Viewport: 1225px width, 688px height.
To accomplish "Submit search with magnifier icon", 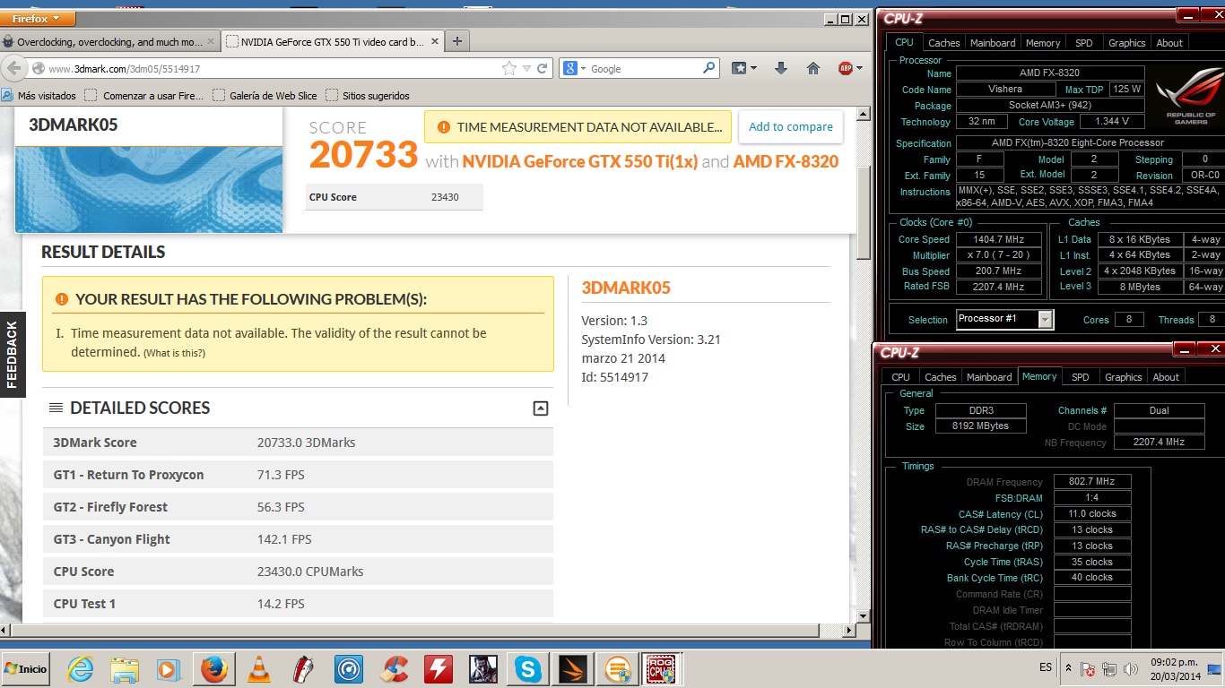I will point(708,68).
